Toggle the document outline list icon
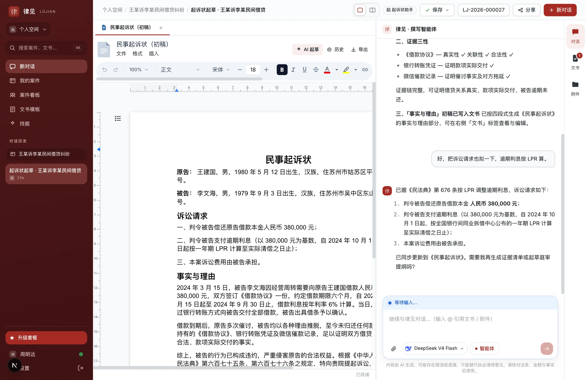 [118, 118]
